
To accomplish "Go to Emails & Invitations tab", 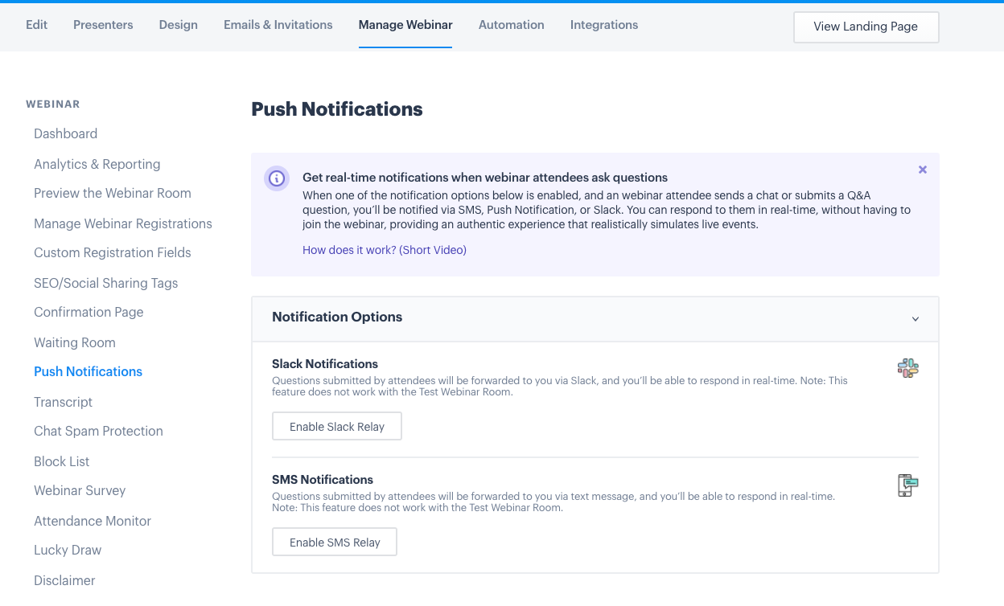I will click(278, 25).
